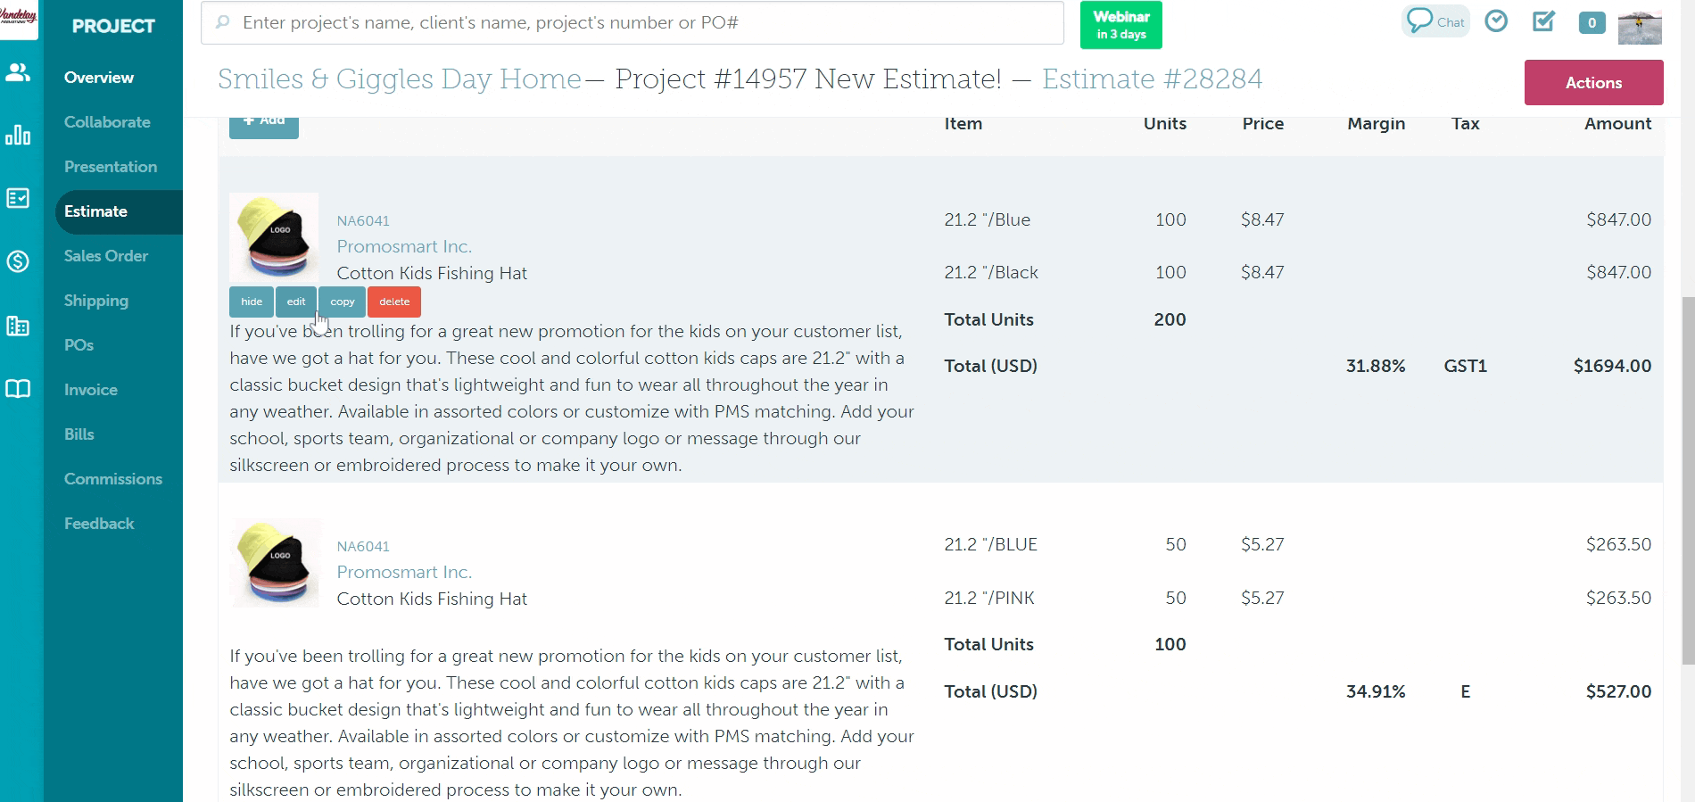1695x802 pixels.
Task: Click the Vandelay logo in top corner
Action: tap(19, 18)
